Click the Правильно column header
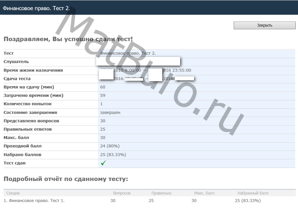 tap(161, 193)
